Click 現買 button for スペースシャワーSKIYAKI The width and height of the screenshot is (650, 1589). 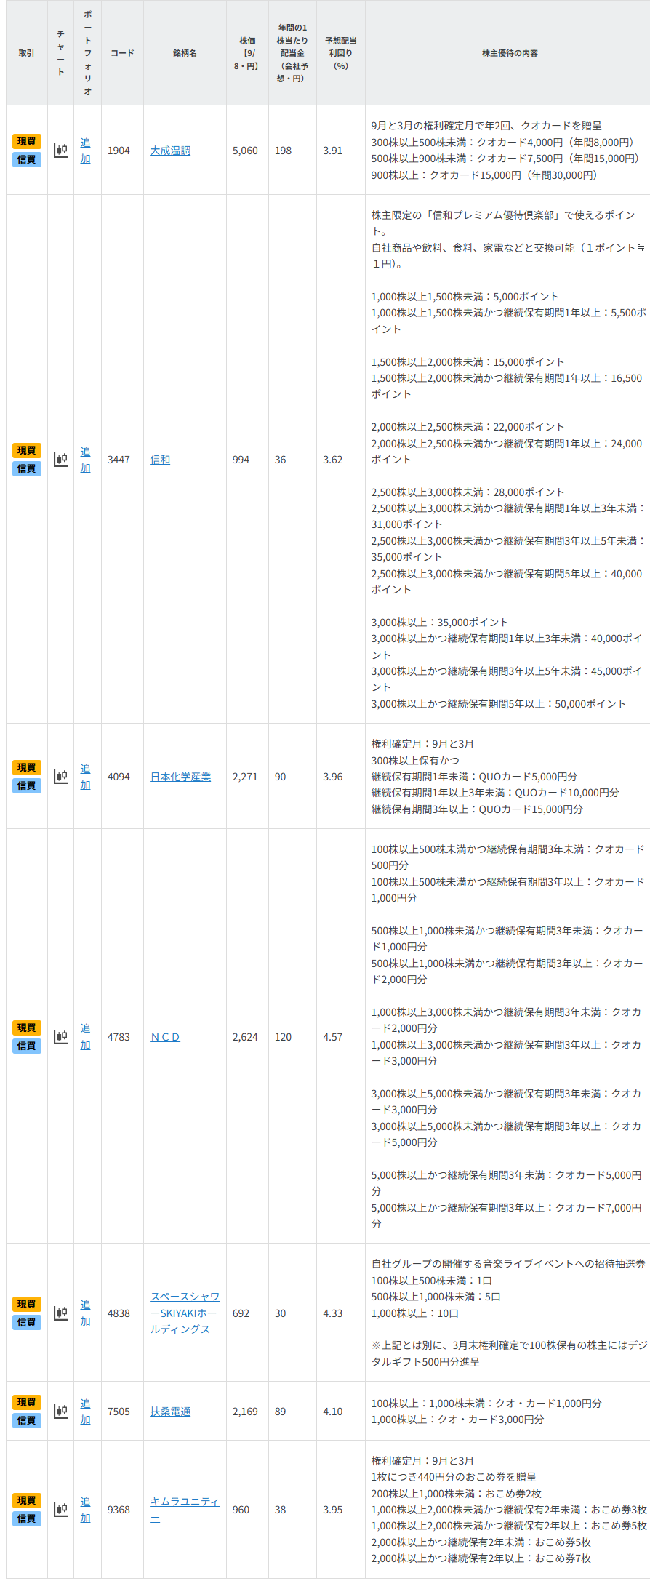(27, 1304)
